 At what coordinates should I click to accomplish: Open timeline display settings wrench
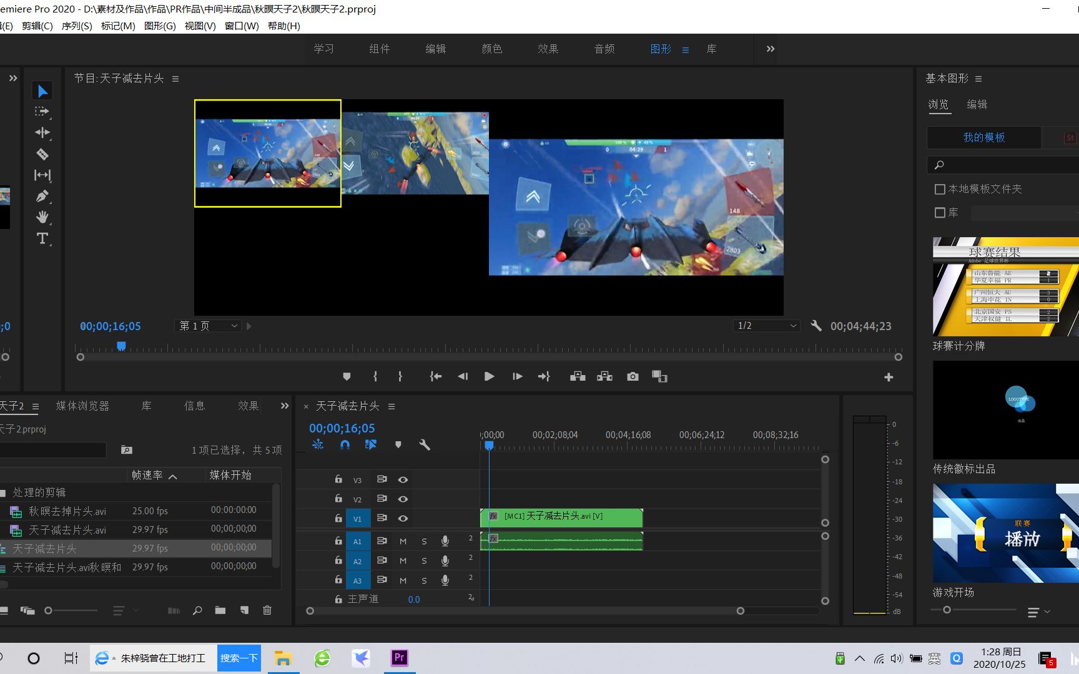pyautogui.click(x=425, y=444)
